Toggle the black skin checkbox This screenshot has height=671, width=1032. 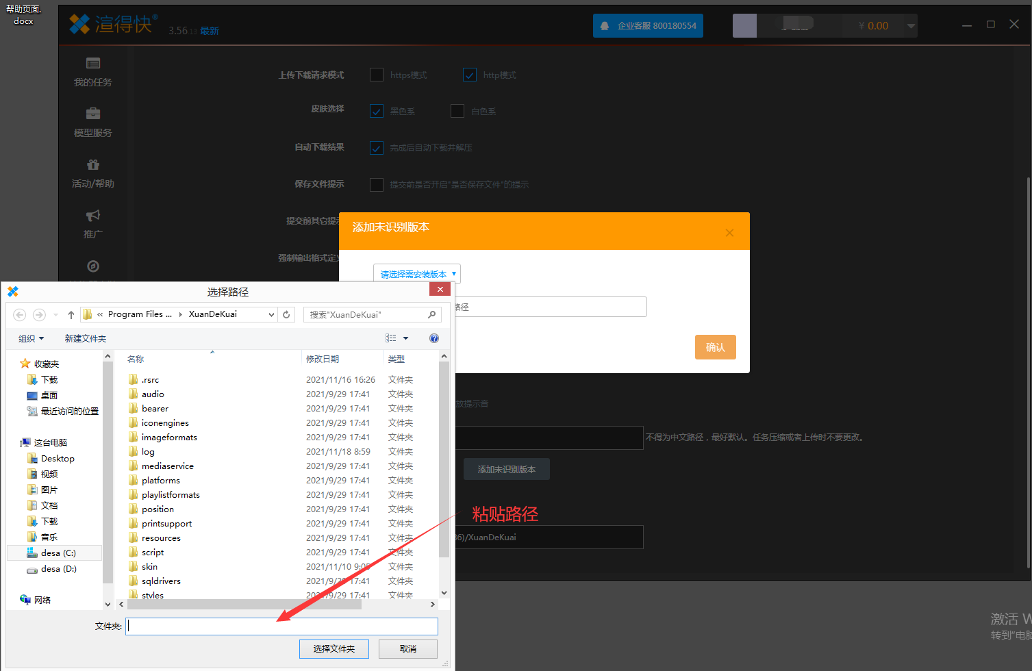pos(377,111)
